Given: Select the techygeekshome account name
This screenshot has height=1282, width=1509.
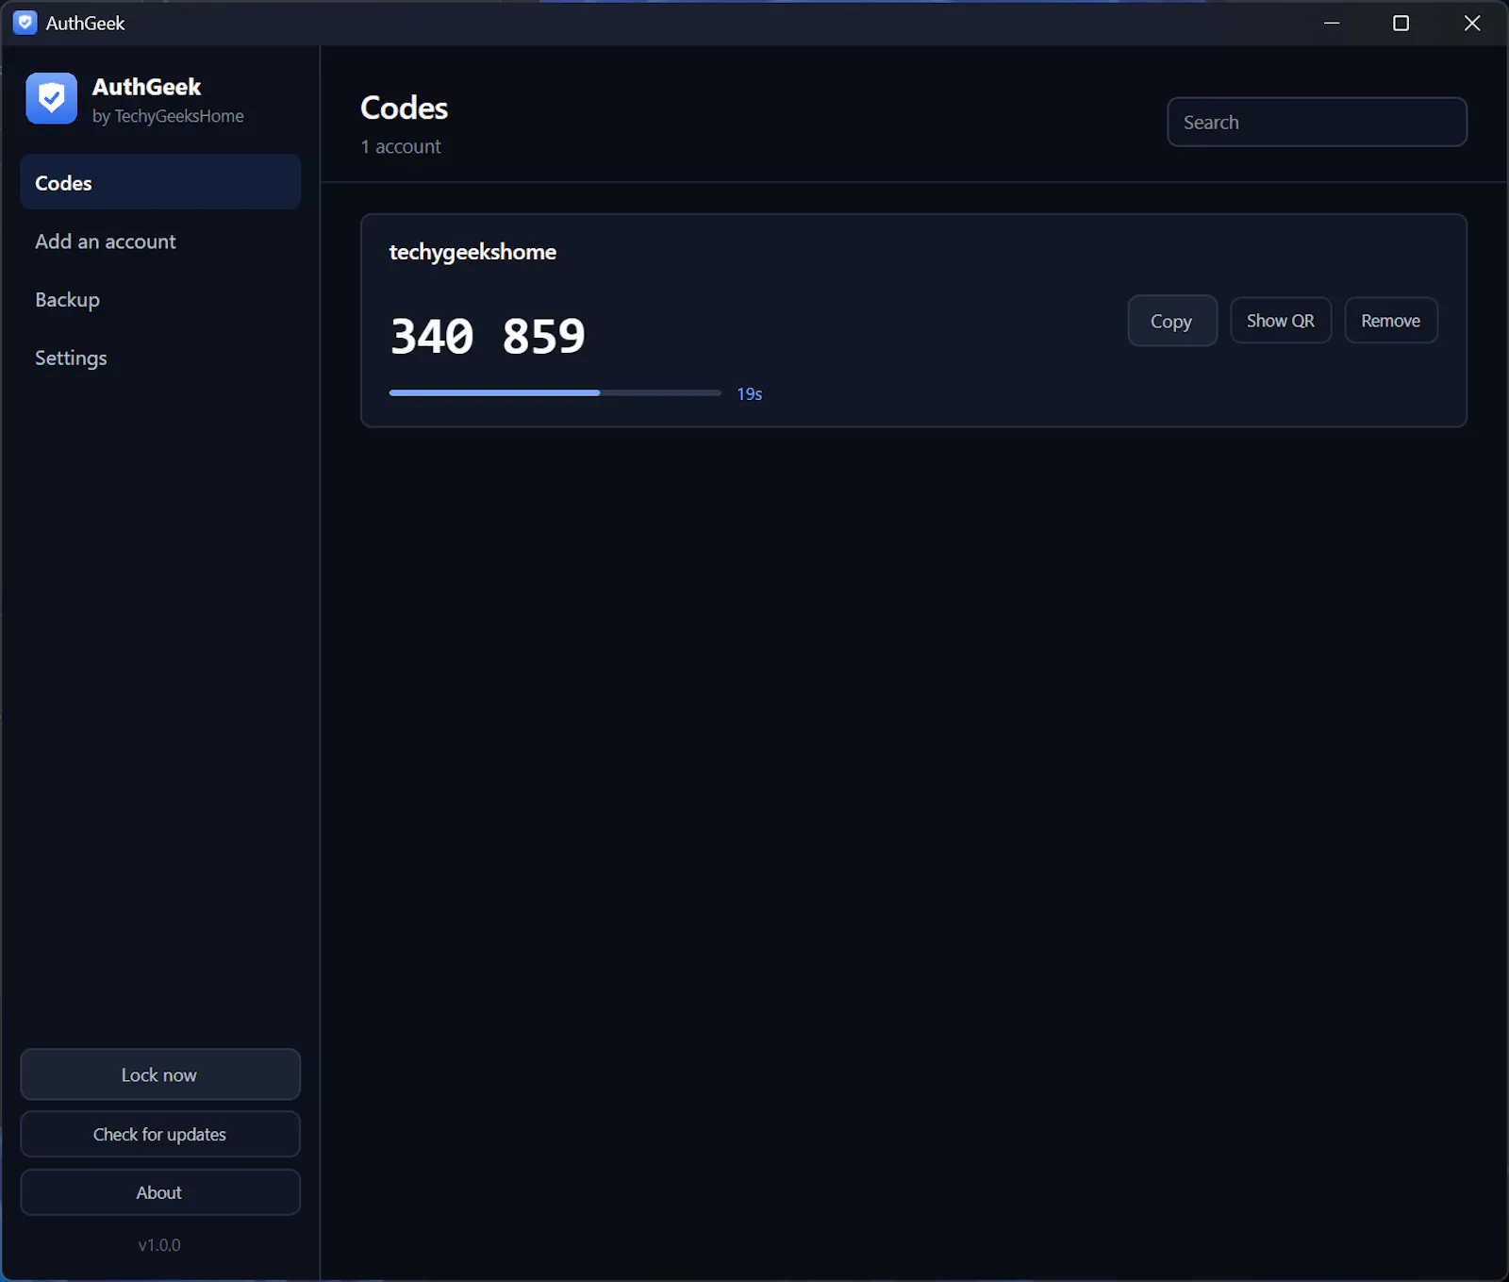Looking at the screenshot, I should point(473,252).
